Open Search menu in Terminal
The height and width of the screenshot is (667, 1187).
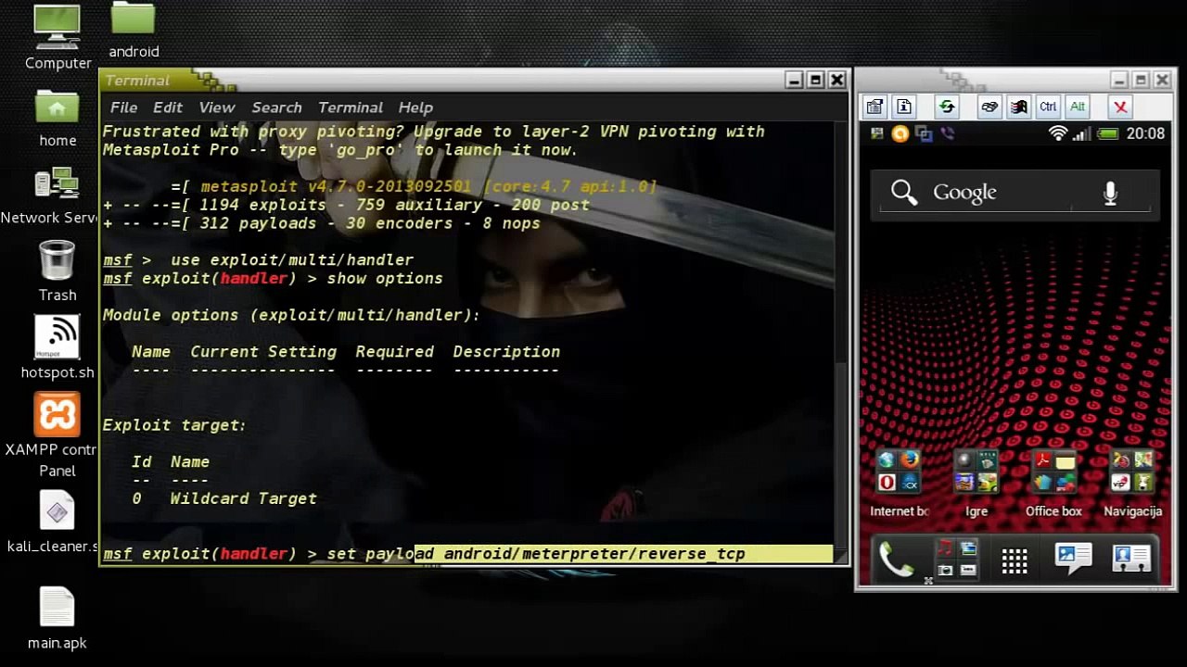(x=276, y=107)
